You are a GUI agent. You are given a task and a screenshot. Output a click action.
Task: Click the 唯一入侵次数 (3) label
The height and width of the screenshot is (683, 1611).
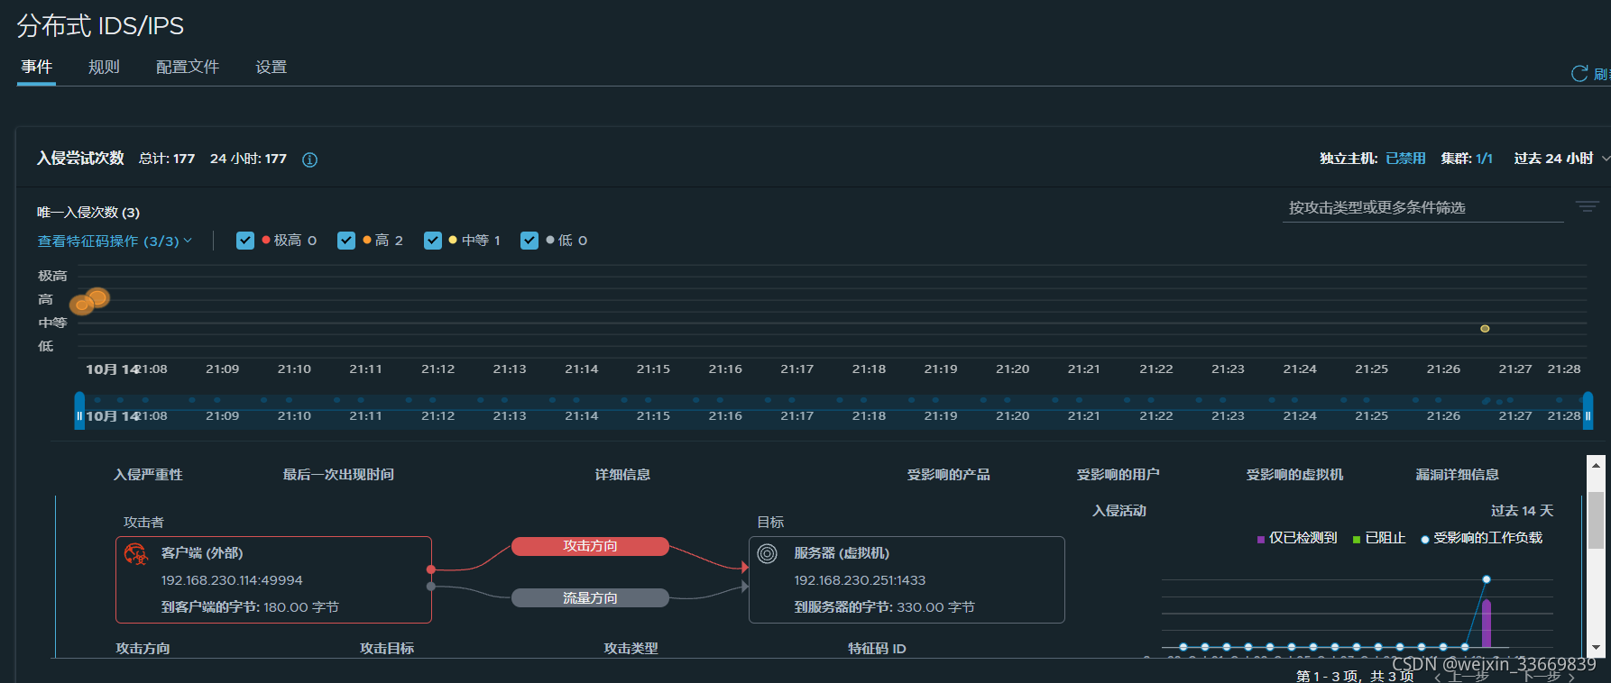[x=88, y=213]
